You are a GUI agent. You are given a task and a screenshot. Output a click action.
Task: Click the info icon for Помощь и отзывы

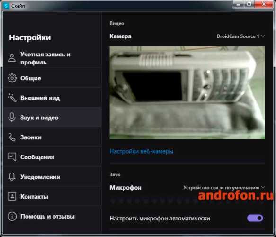(12, 216)
